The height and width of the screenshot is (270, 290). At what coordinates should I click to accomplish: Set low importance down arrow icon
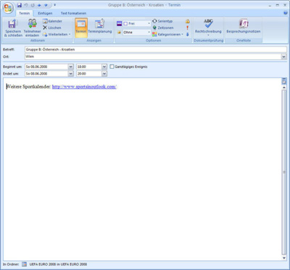188,34
